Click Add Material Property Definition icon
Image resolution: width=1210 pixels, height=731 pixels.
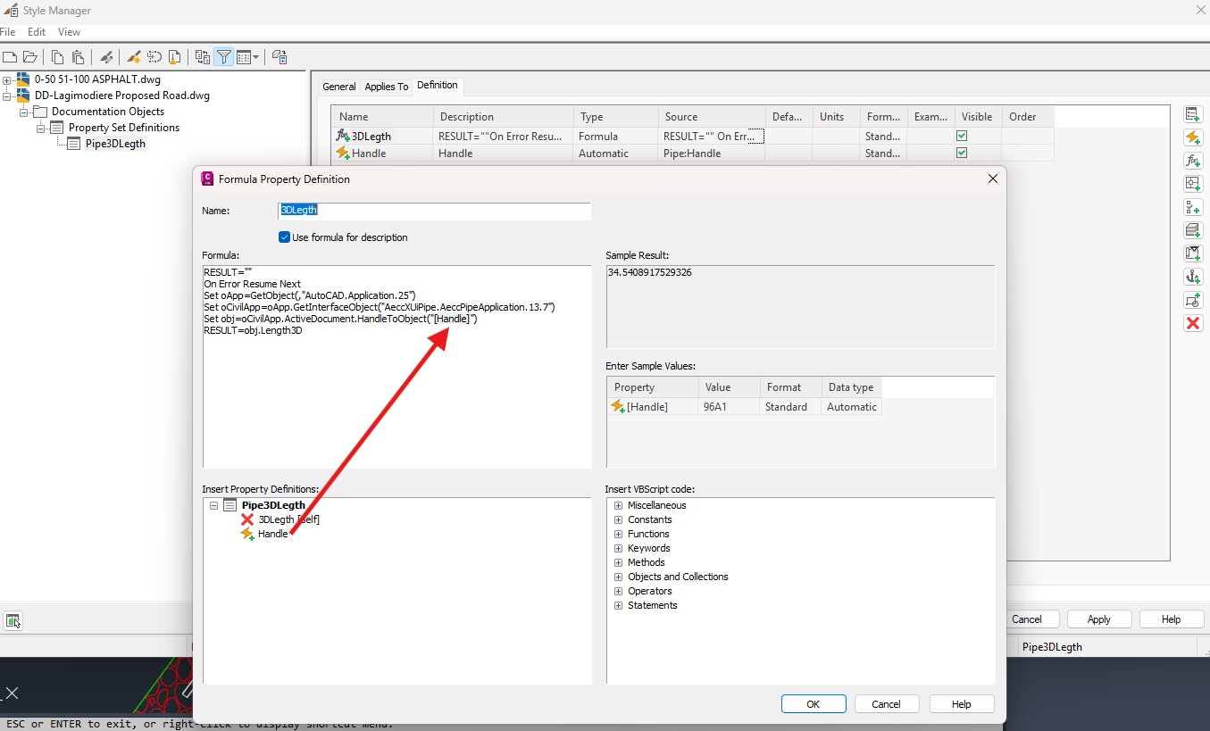(1193, 230)
